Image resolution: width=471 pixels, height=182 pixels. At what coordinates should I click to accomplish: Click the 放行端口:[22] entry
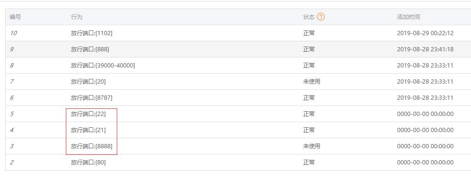point(88,114)
